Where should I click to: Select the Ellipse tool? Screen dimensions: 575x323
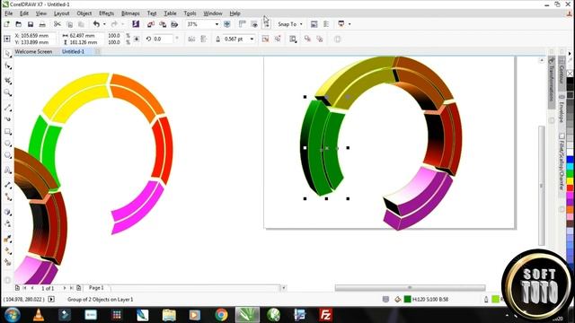point(8,144)
